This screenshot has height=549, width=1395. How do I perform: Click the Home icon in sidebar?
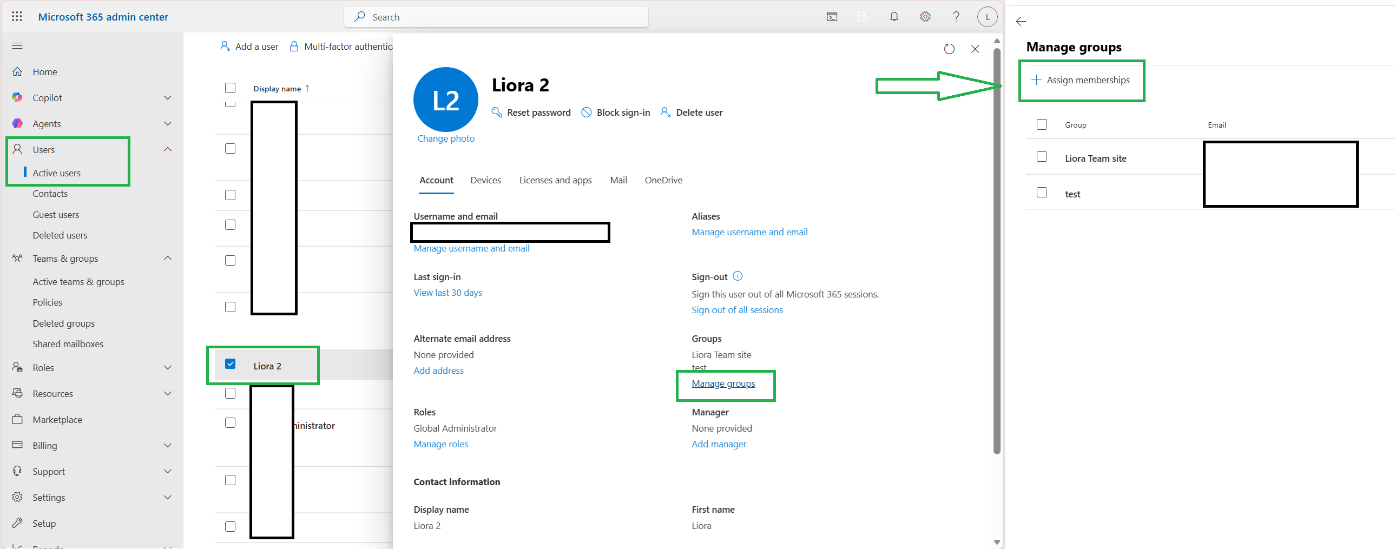point(17,71)
